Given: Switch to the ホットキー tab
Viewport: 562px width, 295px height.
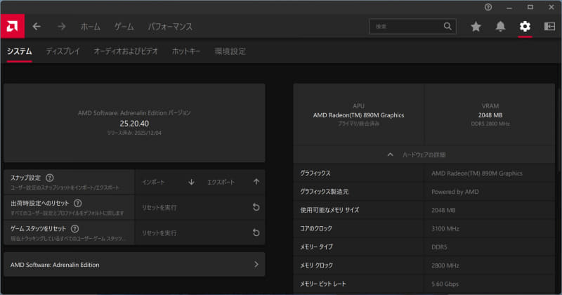Looking at the screenshot, I should click(186, 51).
